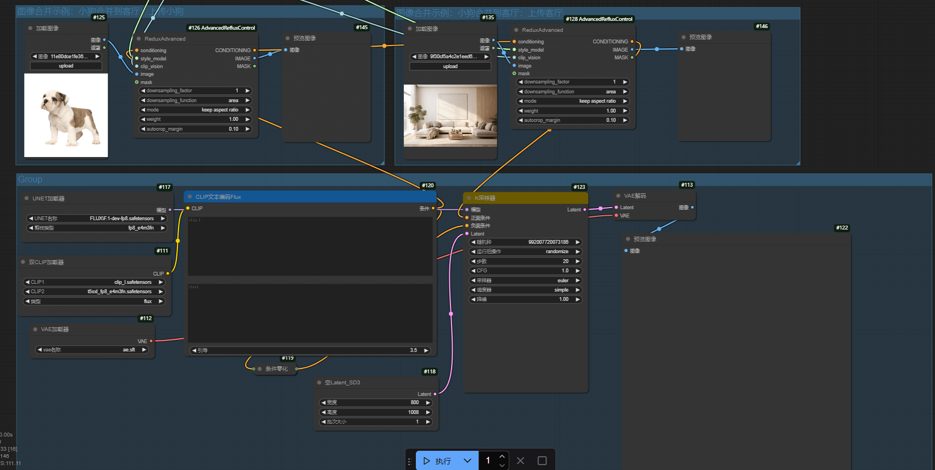
Task: Click the puppy image thumbnail
Action: tap(66, 115)
